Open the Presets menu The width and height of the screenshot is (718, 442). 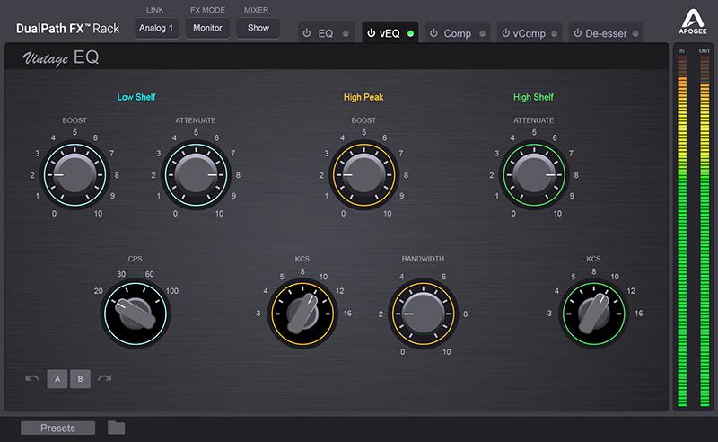[x=57, y=428]
